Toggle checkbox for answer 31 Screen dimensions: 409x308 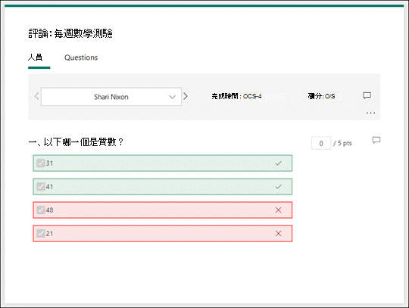(41, 163)
